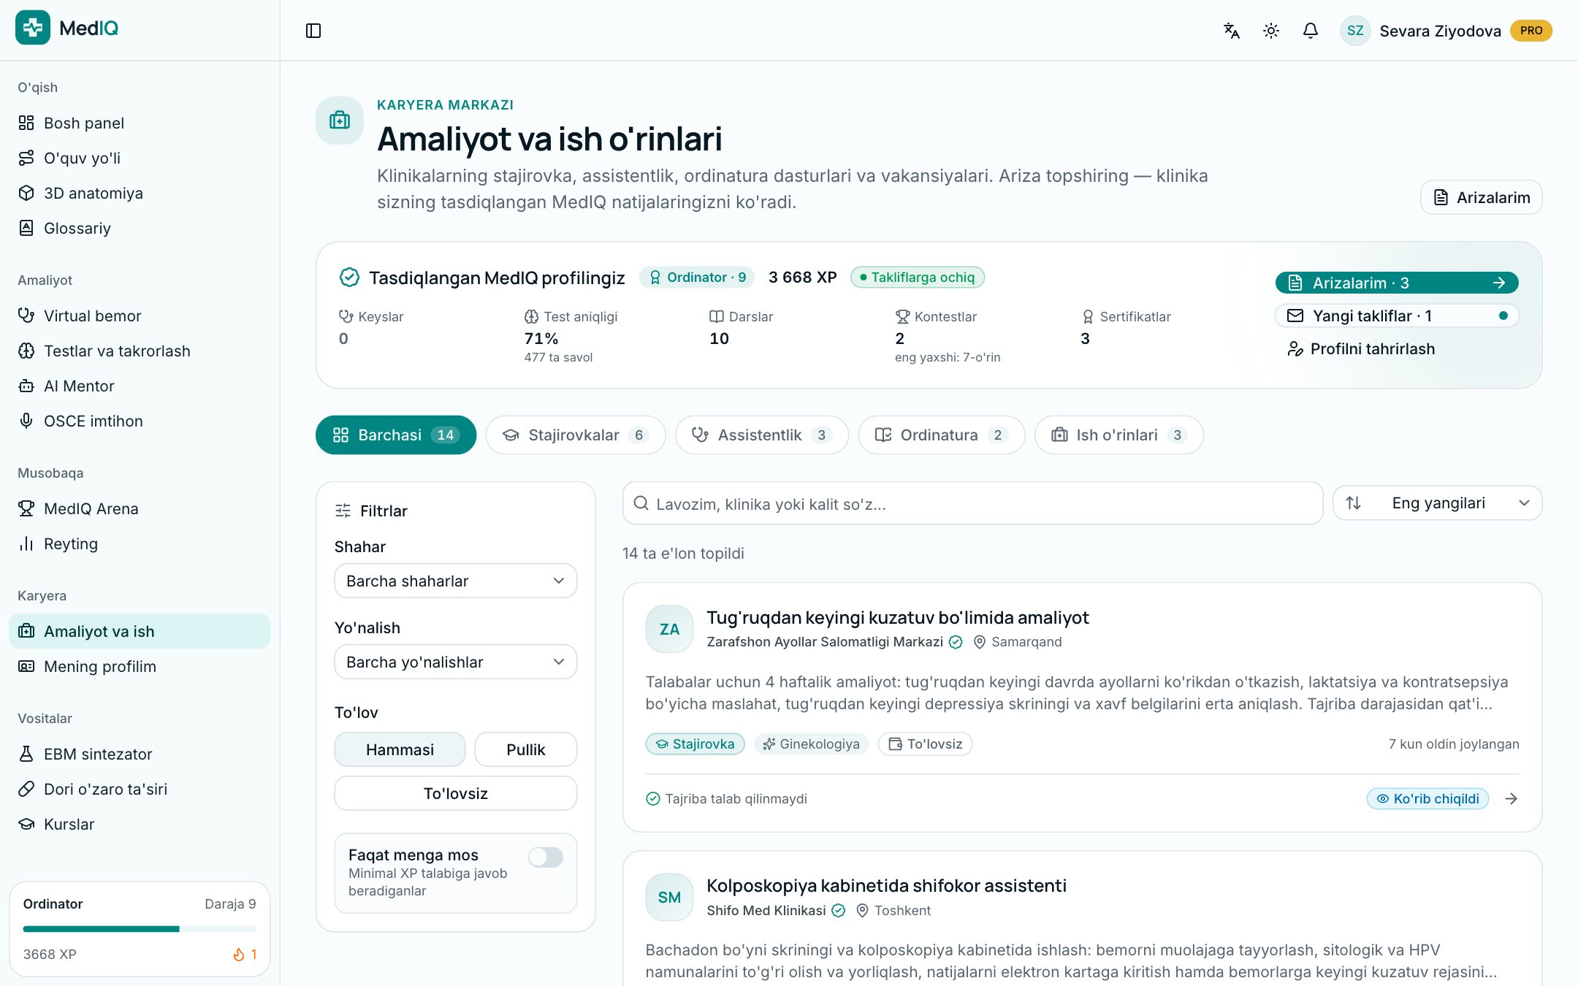The width and height of the screenshot is (1578, 986).
Task: Open AI Mentor
Action: point(140,386)
